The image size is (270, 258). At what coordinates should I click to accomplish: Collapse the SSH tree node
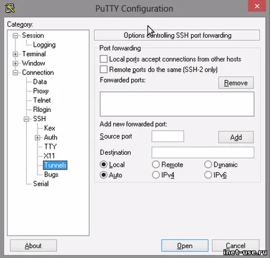(x=26, y=119)
